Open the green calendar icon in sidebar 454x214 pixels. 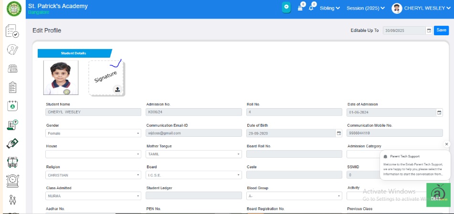(x=13, y=106)
